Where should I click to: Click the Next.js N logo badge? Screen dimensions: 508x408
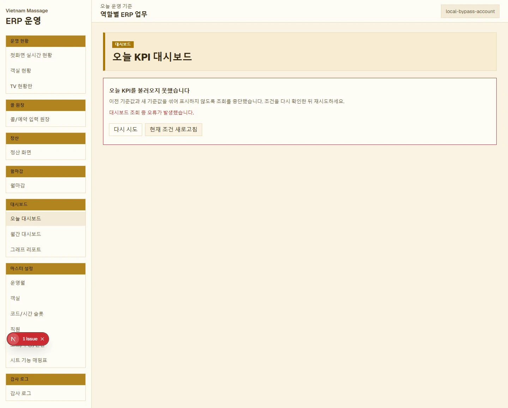point(13,339)
